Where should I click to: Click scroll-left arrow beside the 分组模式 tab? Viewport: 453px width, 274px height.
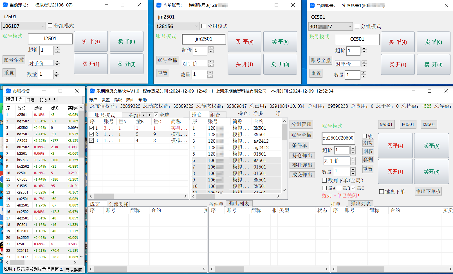[144, 115]
